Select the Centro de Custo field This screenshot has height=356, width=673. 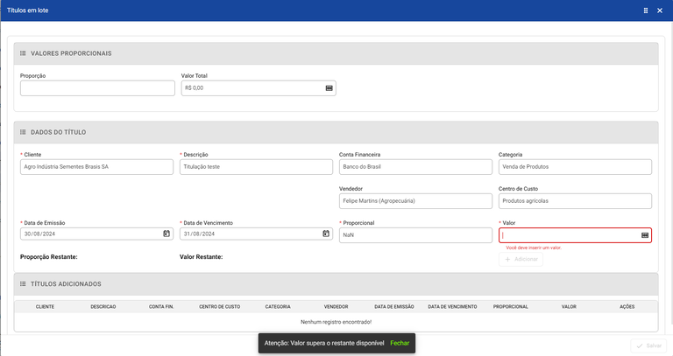coord(575,201)
